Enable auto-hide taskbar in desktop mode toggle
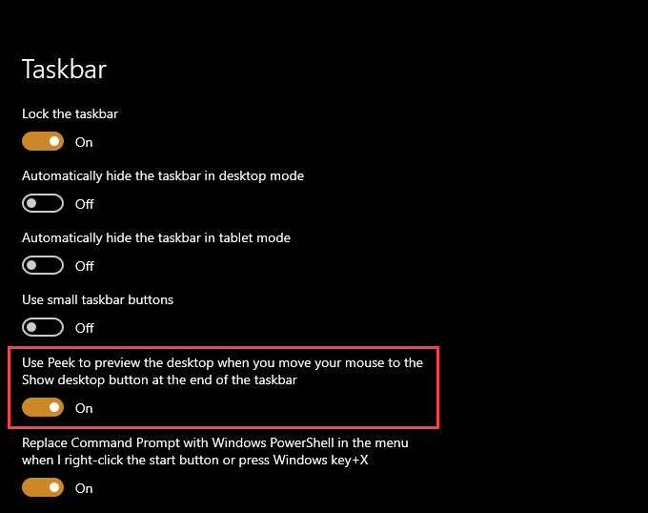 pos(43,204)
